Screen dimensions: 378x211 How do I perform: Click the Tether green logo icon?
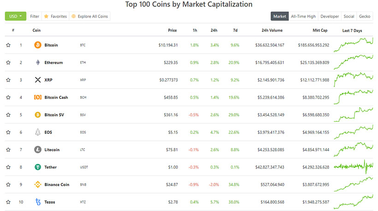tap(38, 167)
